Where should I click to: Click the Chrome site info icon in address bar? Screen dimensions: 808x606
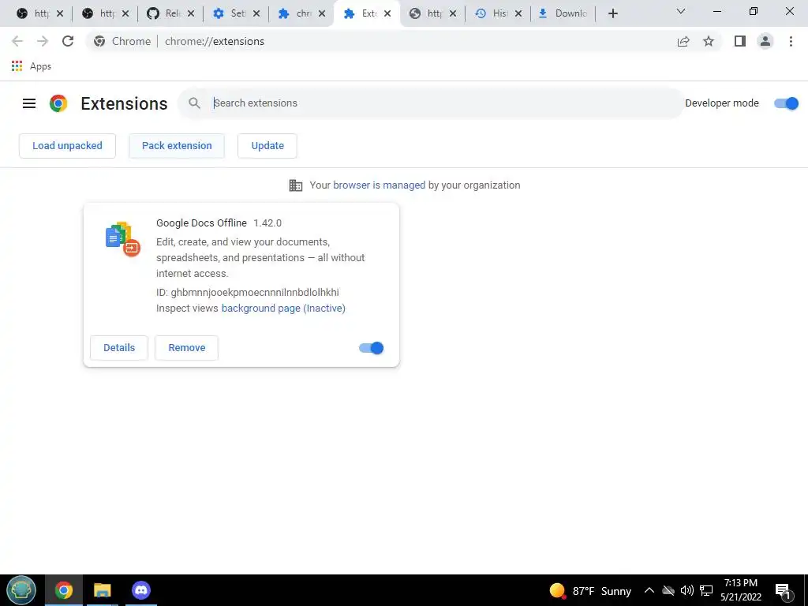99,41
